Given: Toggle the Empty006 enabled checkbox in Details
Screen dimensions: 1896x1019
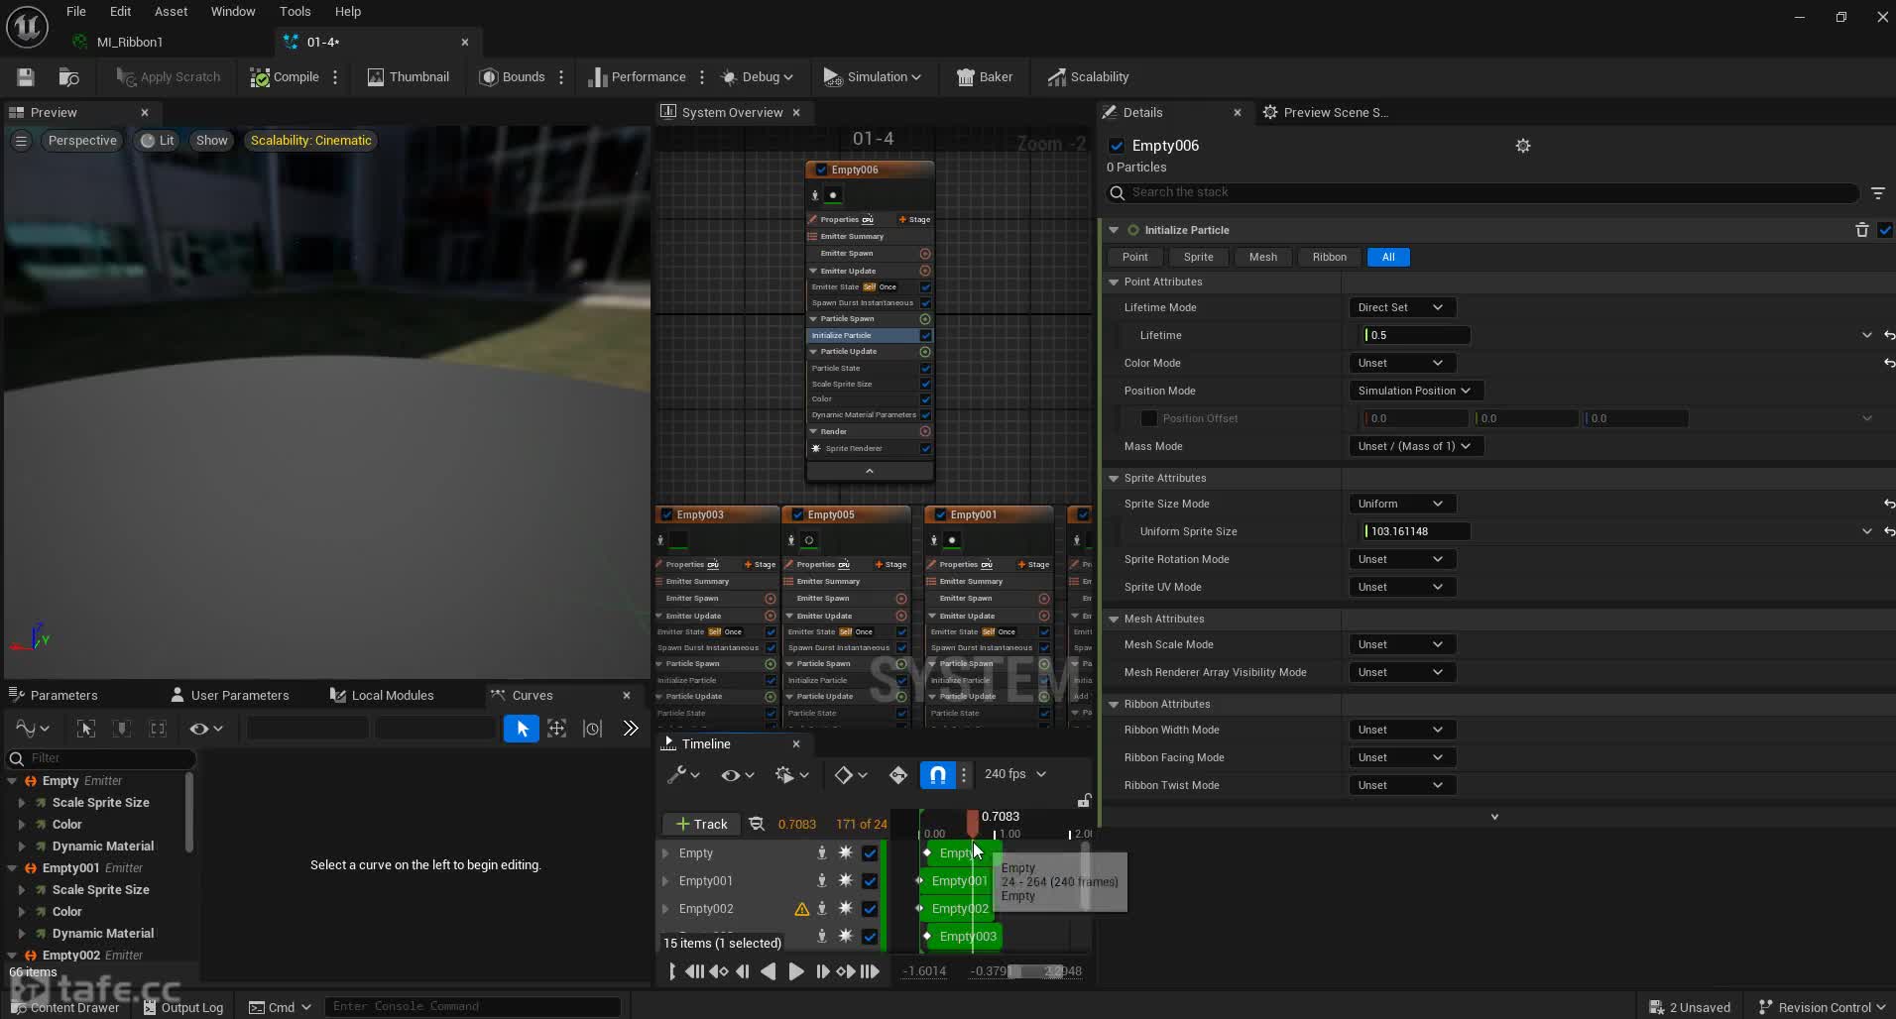Looking at the screenshot, I should pyautogui.click(x=1117, y=146).
